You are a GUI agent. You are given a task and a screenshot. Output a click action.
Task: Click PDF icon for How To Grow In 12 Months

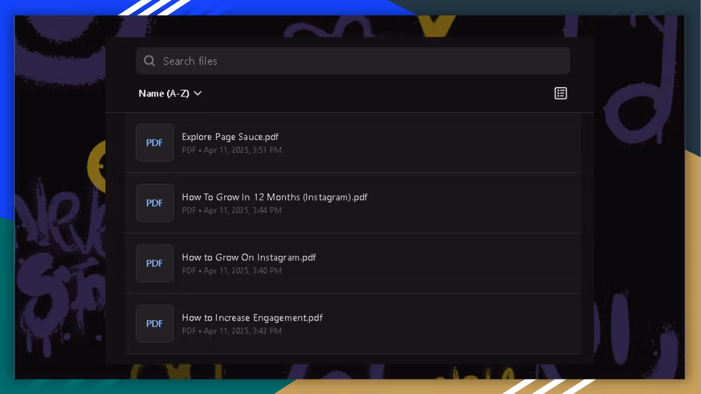[x=155, y=203]
